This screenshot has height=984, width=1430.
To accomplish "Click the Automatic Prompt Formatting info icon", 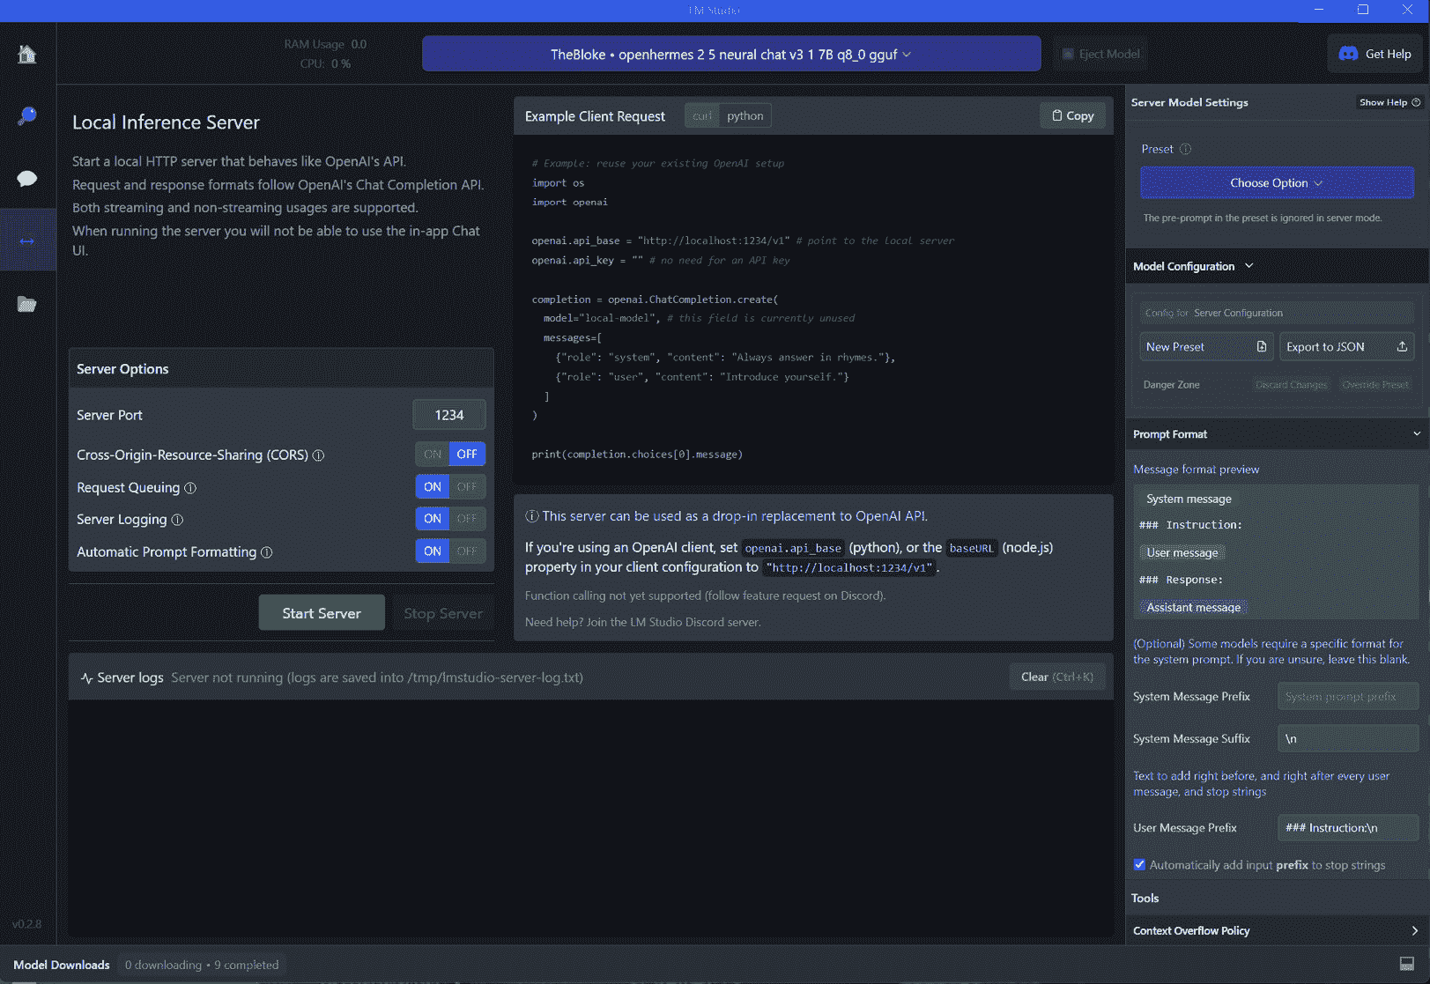I will coord(267,552).
